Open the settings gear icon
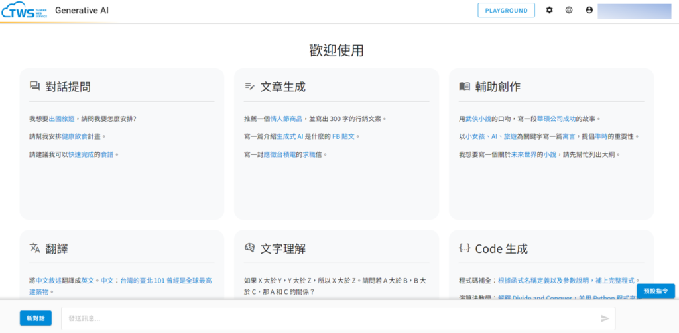679x333 pixels. click(x=549, y=11)
